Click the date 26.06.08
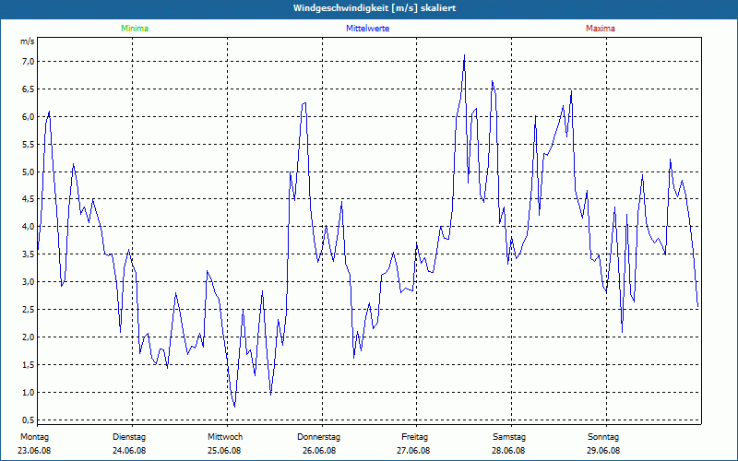 pos(319,451)
